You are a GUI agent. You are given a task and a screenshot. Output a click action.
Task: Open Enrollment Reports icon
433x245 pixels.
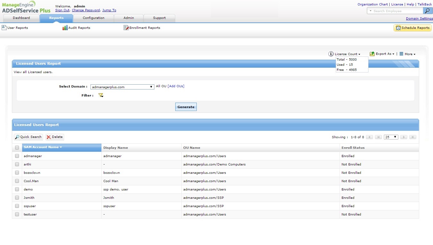(x=126, y=28)
